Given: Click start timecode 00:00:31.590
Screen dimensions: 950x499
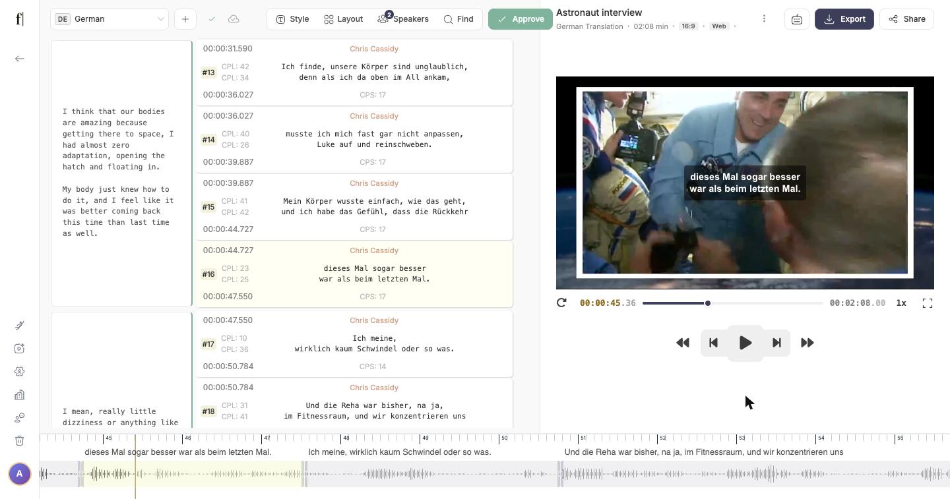Looking at the screenshot, I should coord(228,49).
